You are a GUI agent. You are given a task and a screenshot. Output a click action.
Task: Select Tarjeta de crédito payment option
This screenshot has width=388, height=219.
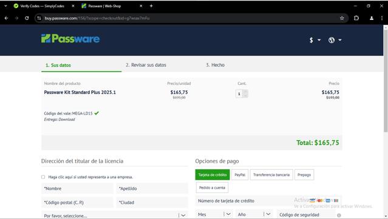click(213, 175)
